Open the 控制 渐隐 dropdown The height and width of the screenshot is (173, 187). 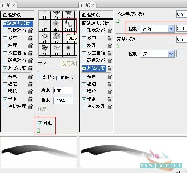(x=157, y=29)
